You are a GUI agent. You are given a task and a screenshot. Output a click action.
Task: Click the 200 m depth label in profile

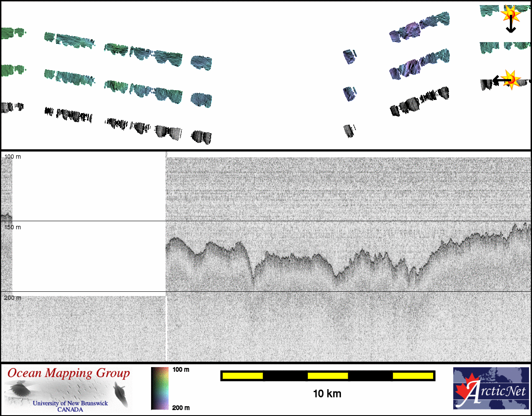[x=12, y=298]
